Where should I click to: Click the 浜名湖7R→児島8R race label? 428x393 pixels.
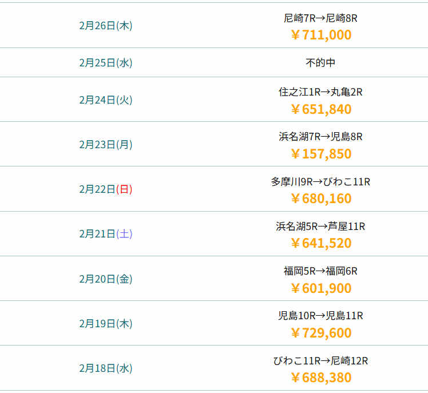pos(320,137)
